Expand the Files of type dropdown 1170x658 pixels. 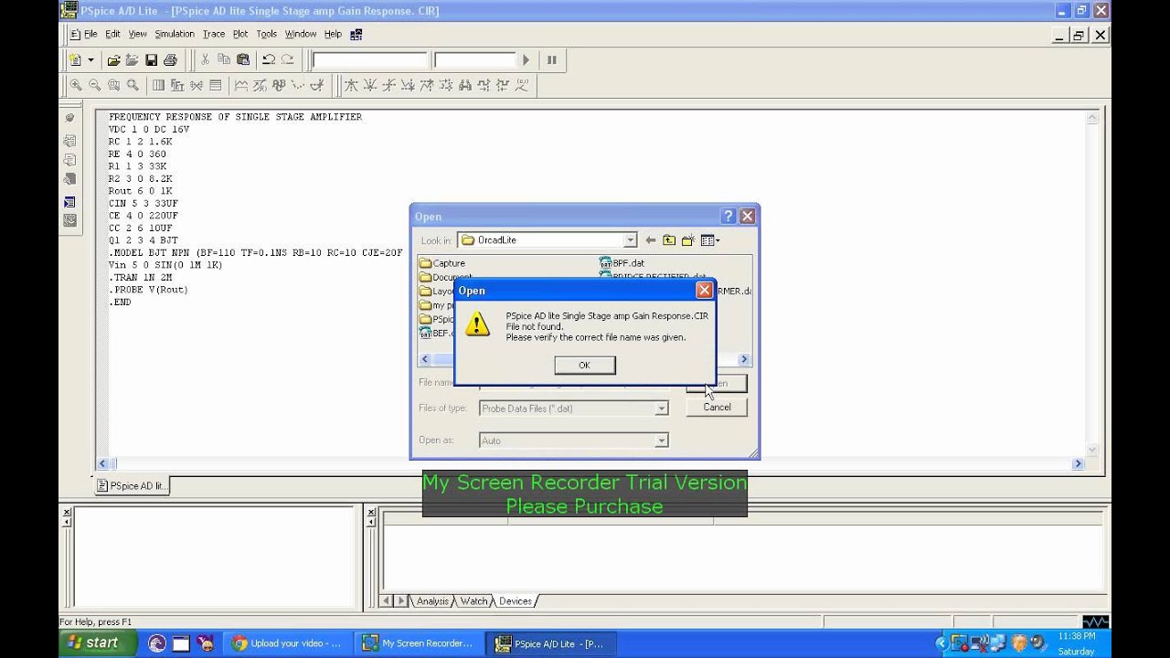661,409
